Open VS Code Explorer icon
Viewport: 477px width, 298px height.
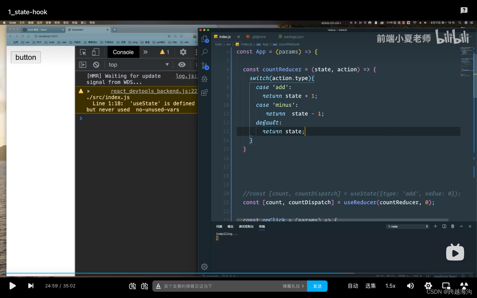(205, 39)
